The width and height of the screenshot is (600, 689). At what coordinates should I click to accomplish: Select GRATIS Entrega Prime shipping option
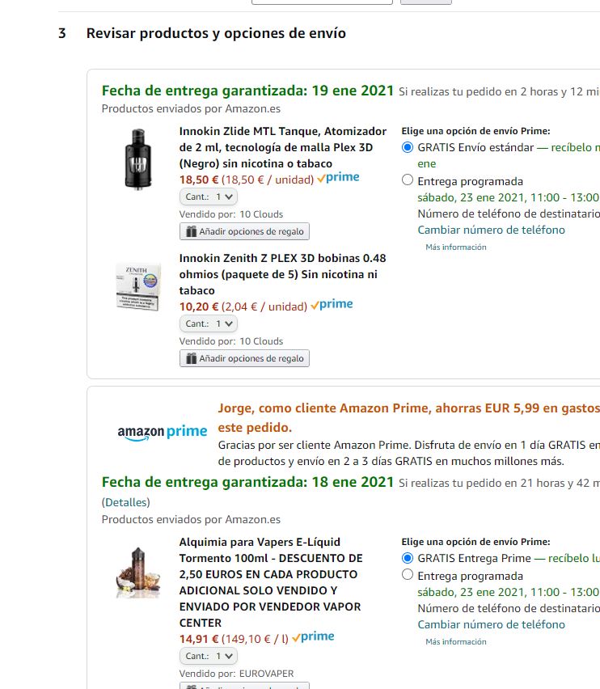[x=408, y=558]
